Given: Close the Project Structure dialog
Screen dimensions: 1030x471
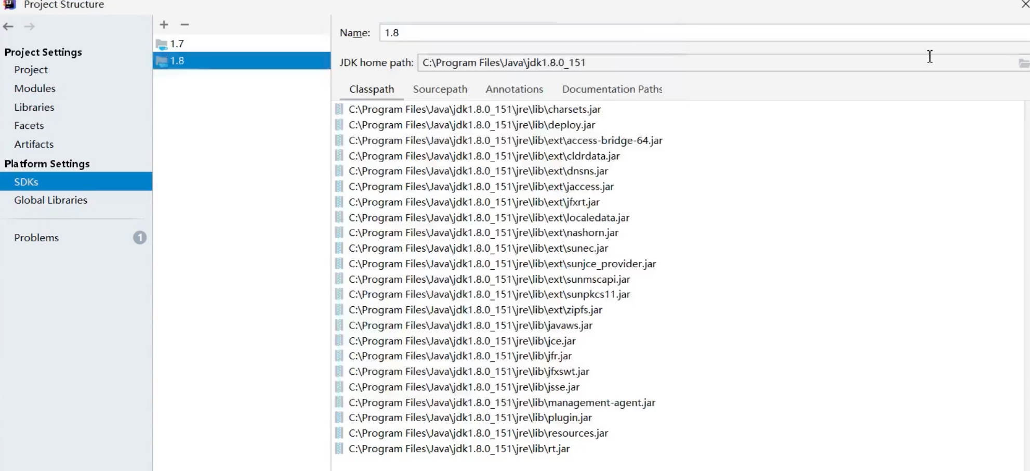Looking at the screenshot, I should (x=1025, y=5).
